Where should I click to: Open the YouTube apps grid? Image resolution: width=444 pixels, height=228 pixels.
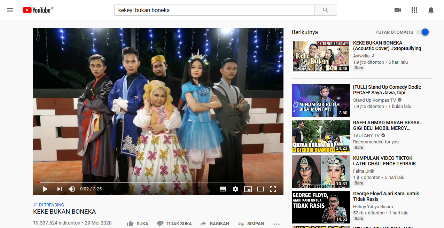point(414,10)
